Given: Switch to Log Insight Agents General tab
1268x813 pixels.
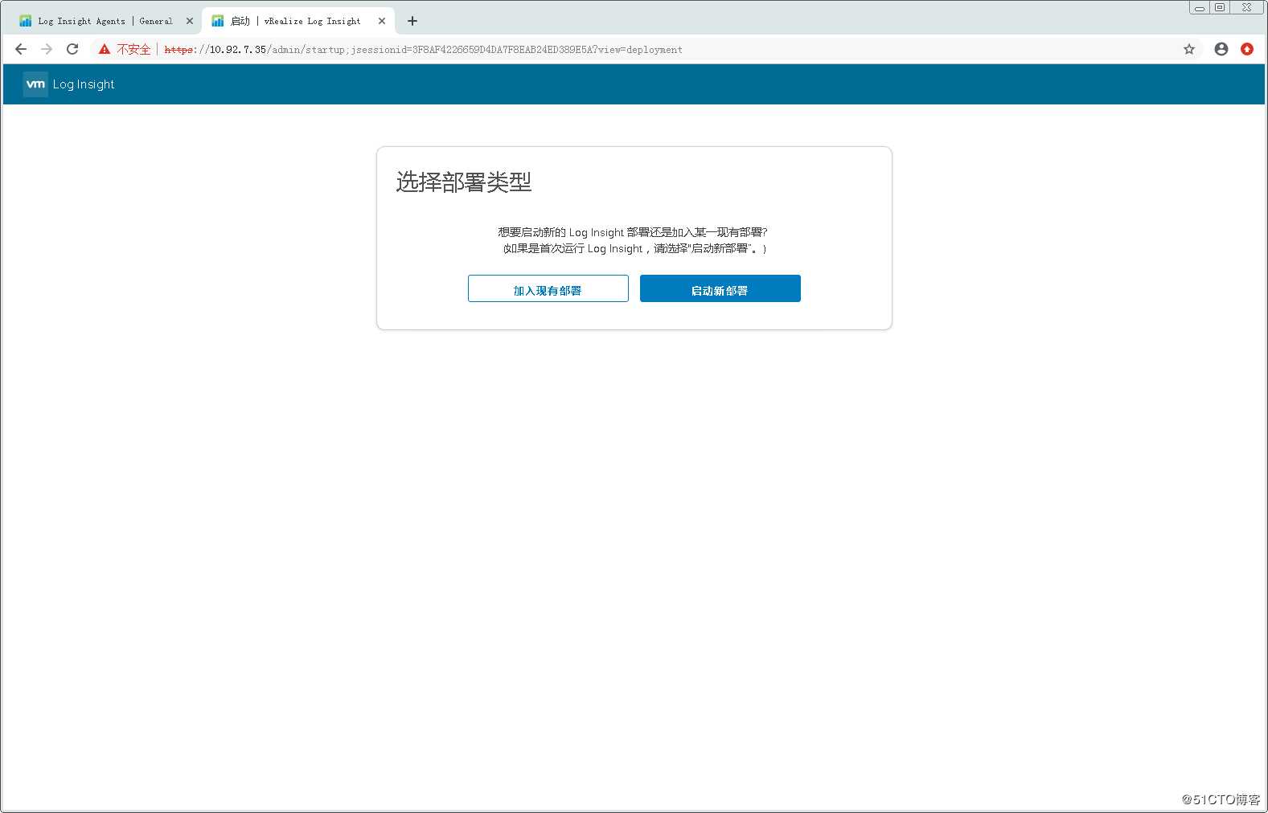Looking at the screenshot, I should click(x=105, y=21).
